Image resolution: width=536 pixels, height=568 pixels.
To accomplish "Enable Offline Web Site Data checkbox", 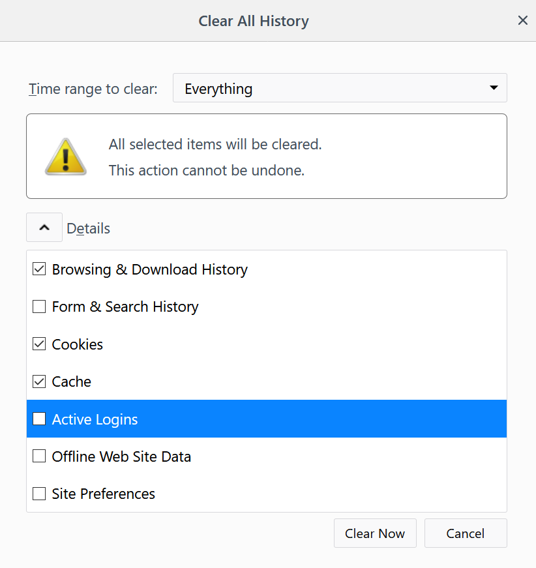I will tap(39, 456).
